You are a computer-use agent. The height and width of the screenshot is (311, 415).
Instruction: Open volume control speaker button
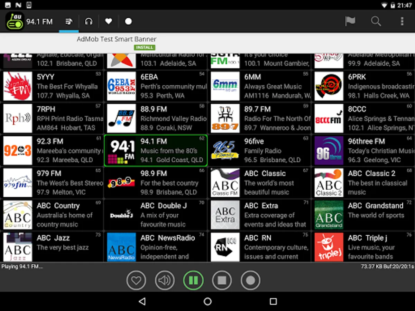[165, 280]
